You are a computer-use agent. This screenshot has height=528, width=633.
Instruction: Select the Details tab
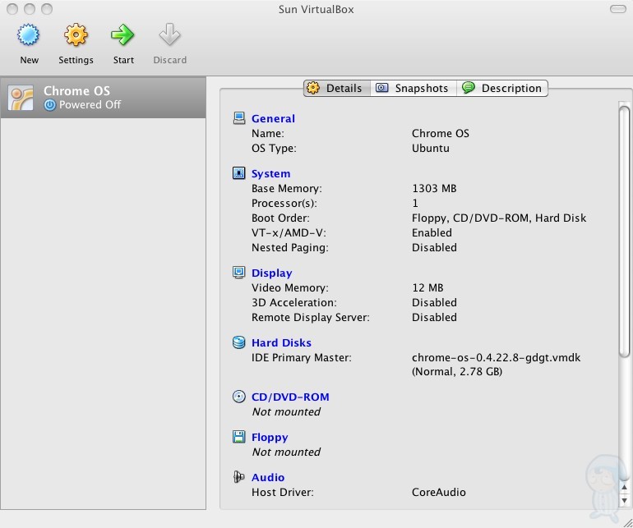(x=336, y=88)
